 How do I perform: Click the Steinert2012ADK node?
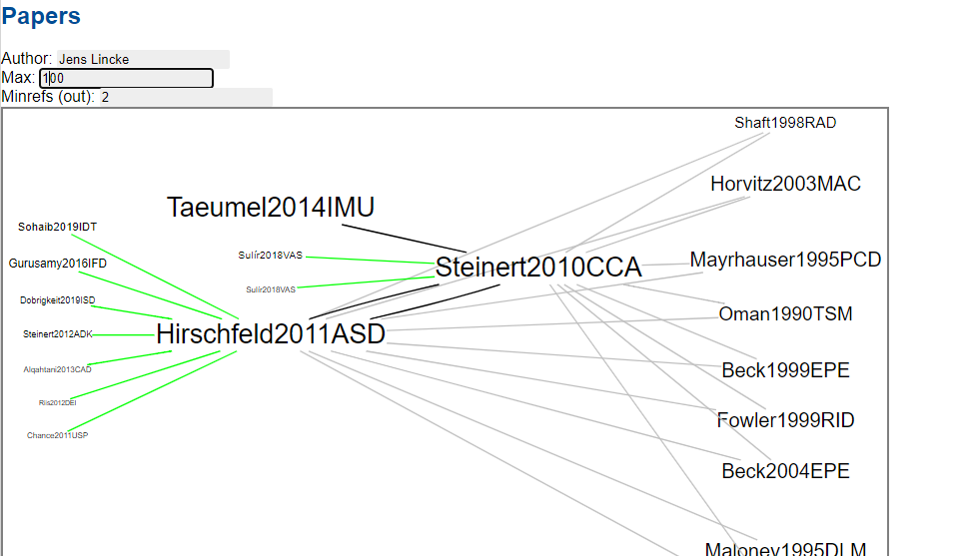(58, 334)
